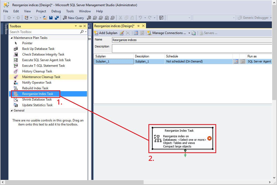Open the Debug menu
The height and width of the screenshot is (185, 277).
(x=56, y=11)
